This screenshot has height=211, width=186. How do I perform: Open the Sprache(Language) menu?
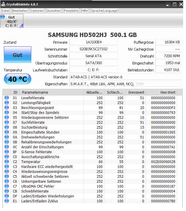tap(105, 11)
